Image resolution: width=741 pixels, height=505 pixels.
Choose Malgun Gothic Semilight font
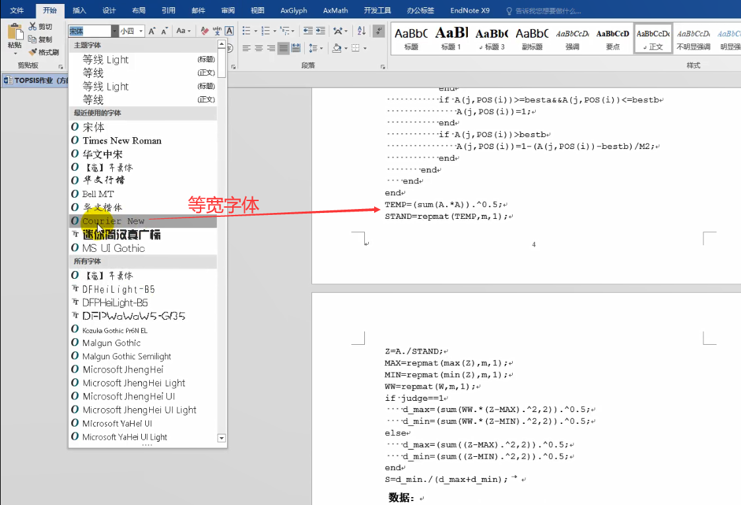pos(143,356)
